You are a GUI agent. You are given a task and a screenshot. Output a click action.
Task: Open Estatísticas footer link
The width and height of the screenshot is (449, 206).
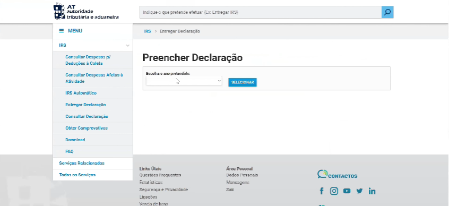(x=151, y=183)
